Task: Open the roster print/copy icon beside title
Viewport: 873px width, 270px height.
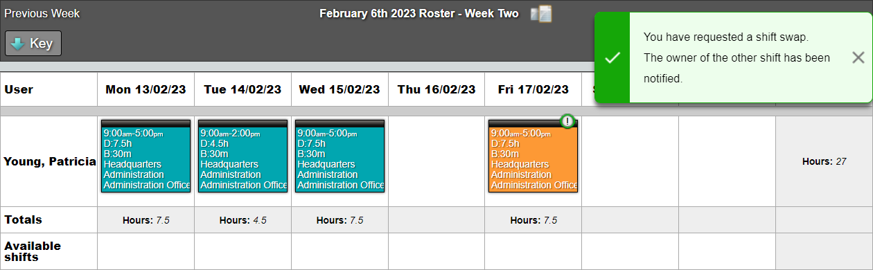Action: pyautogui.click(x=540, y=14)
